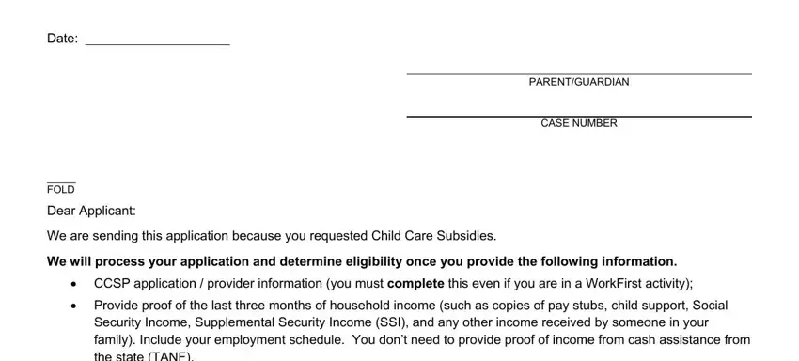Click the short fold line above FOLD
This screenshot has width=799, height=361.
(x=61, y=182)
